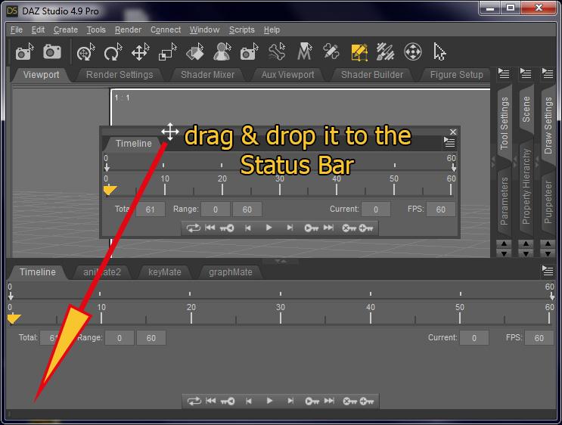The image size is (562, 425).
Task: Click the highlighted yellow Spot Render tool
Action: 359,52
